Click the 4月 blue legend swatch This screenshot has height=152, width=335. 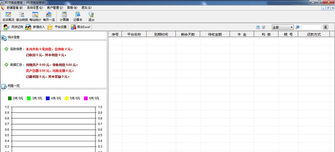48,98
